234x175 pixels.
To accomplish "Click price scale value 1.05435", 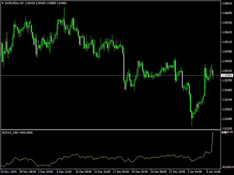I will (x=227, y=32).
